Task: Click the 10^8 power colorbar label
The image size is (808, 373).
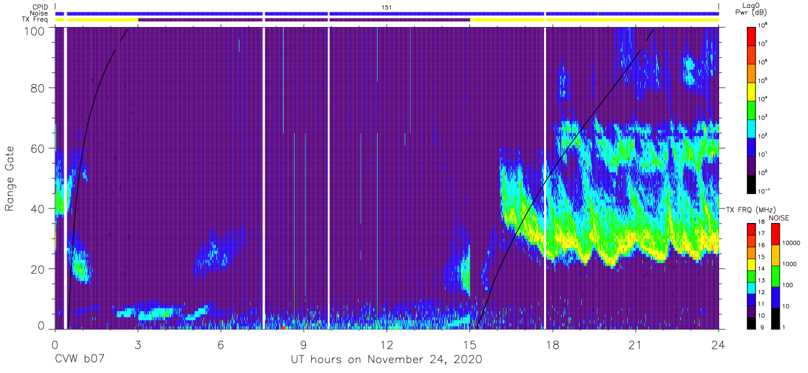Action: (763, 24)
